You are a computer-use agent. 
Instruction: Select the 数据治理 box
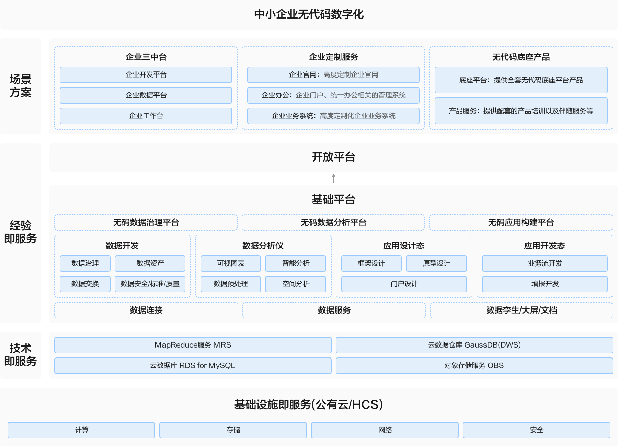[x=85, y=263]
